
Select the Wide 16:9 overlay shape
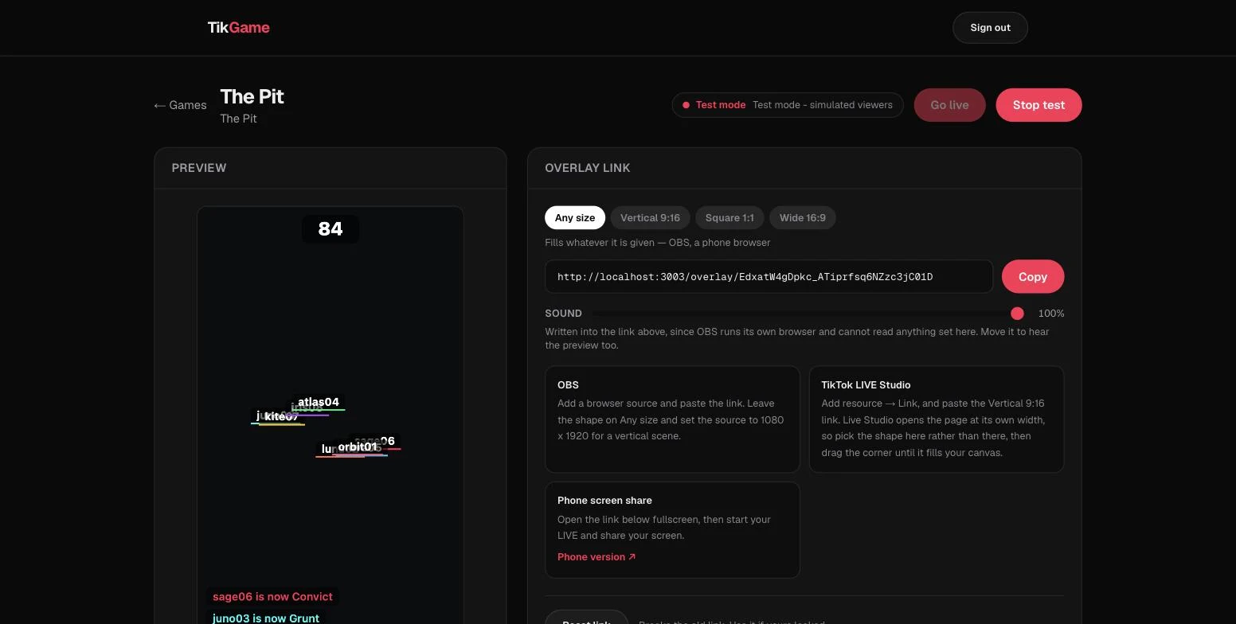tap(802, 218)
